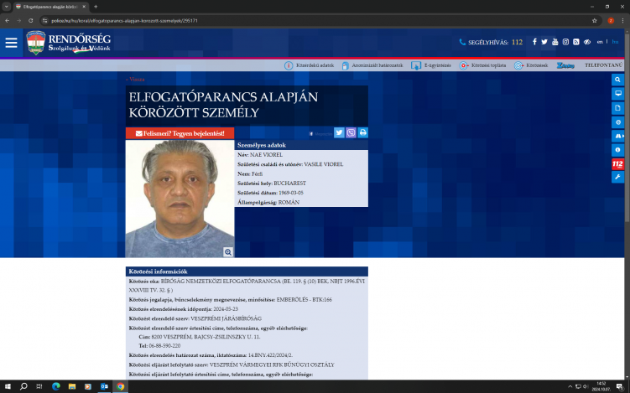This screenshot has width=630, height=393.
Task: Click the Vissza back link
Action: coord(135,80)
